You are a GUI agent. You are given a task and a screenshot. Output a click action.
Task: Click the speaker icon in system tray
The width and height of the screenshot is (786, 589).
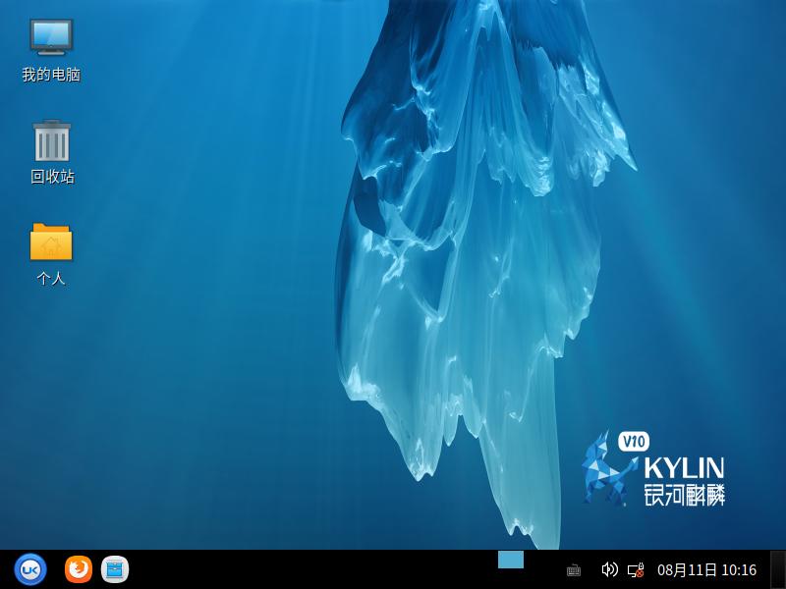point(608,567)
